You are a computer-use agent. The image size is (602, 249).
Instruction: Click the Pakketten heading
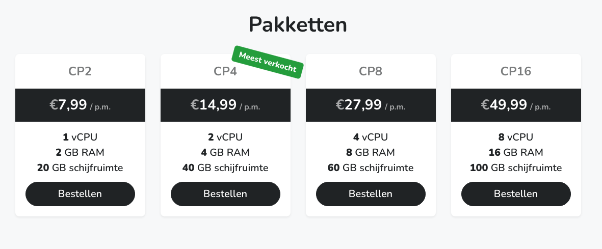click(x=298, y=24)
